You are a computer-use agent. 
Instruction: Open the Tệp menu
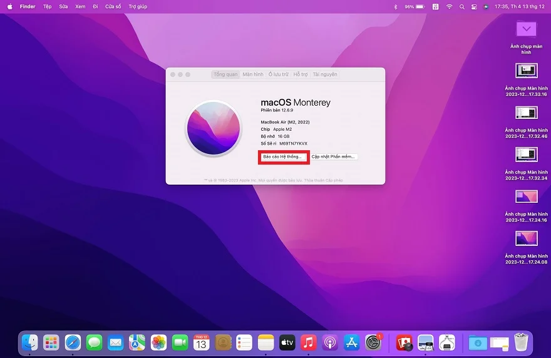(x=47, y=7)
